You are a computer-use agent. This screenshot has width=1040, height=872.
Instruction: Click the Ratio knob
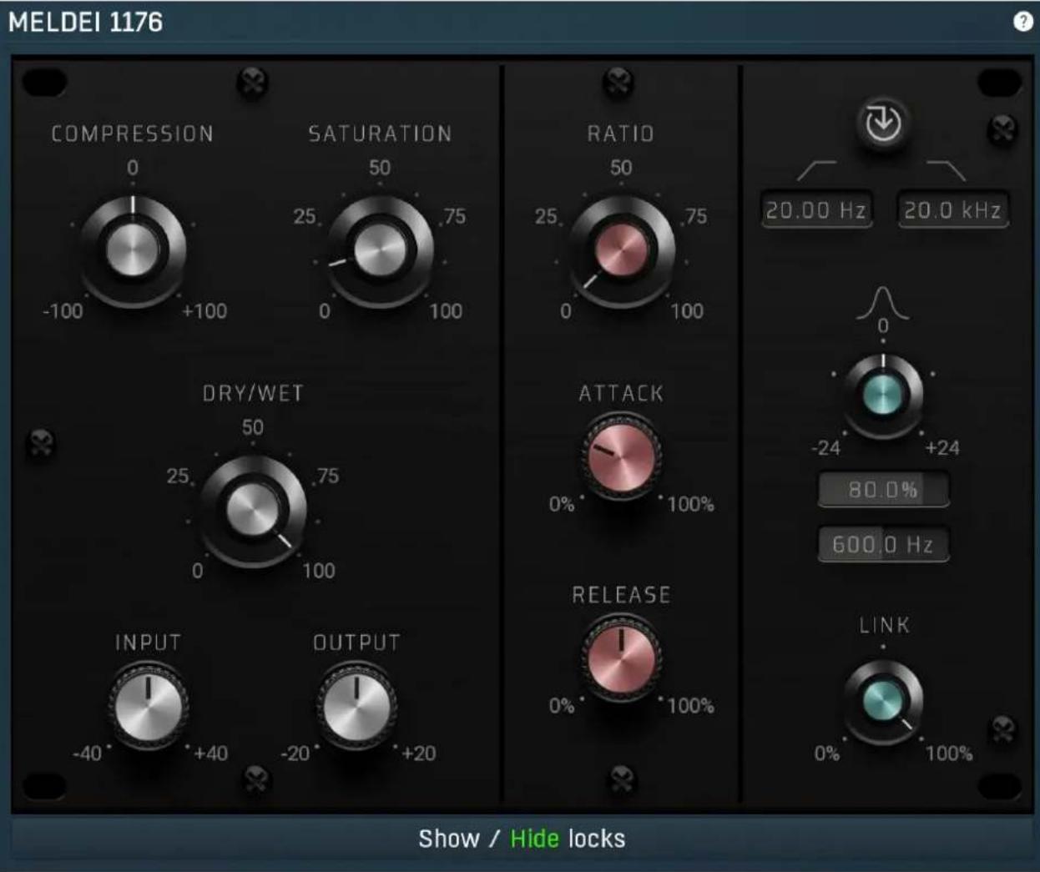(x=621, y=250)
